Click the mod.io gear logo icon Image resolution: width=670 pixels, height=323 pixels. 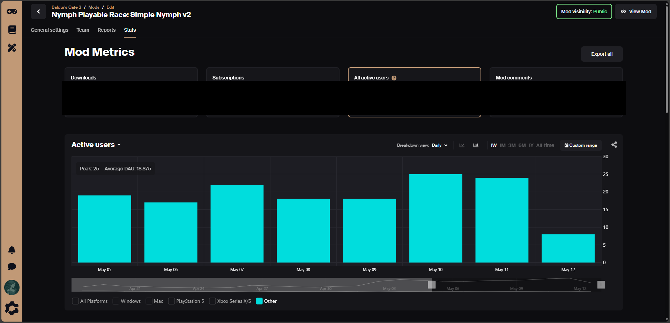click(x=12, y=308)
